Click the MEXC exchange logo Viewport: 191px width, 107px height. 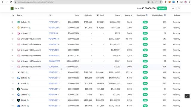19,106
